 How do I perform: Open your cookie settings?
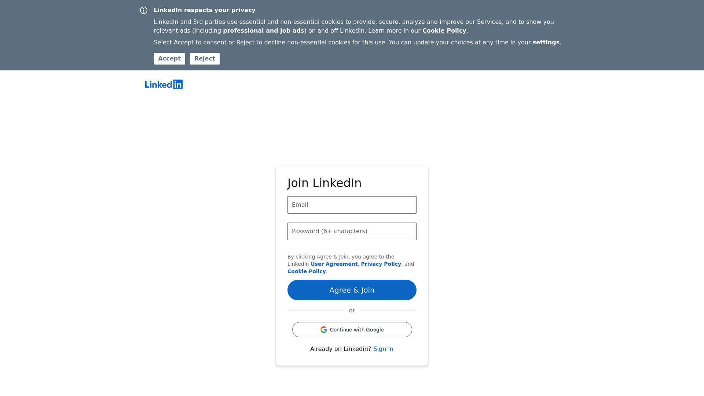coord(546,42)
